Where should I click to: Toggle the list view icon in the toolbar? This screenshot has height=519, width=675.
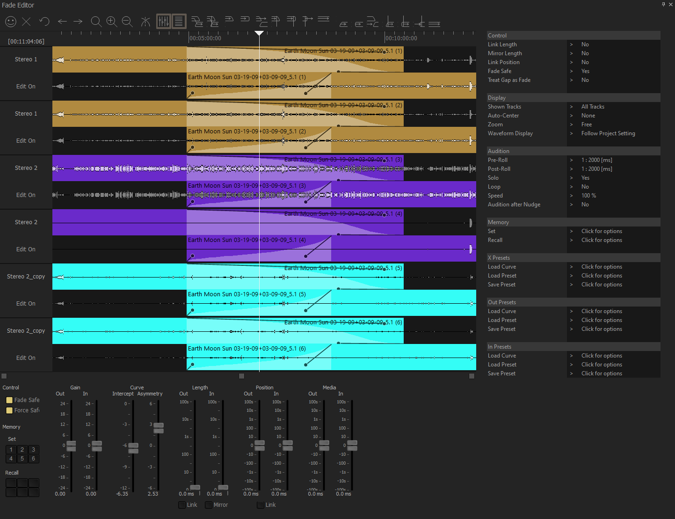point(179,21)
